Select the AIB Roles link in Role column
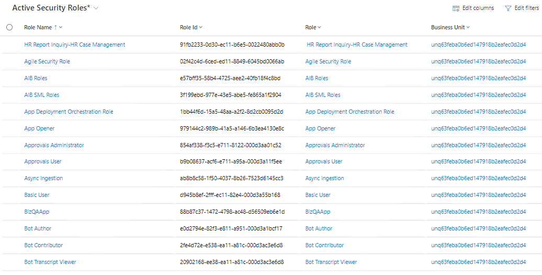 click(x=317, y=78)
